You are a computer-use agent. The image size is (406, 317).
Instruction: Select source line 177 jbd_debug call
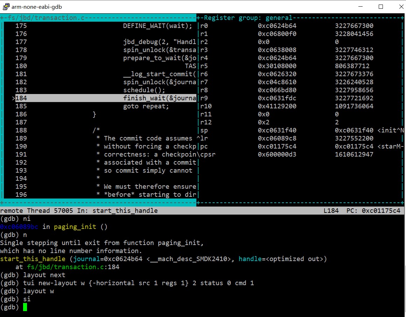160,42
